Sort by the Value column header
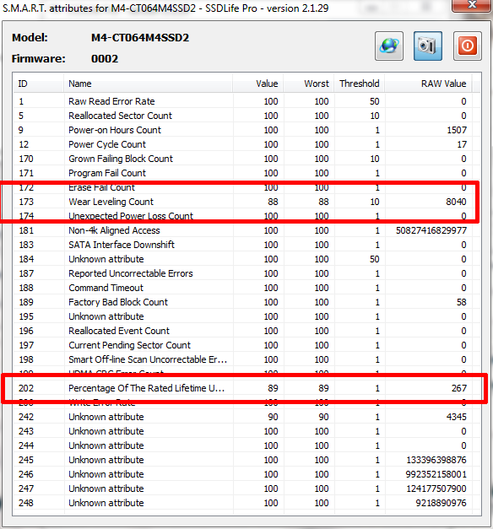 [x=258, y=84]
